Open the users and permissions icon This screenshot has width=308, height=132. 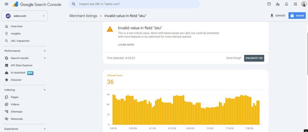coord(278,4)
